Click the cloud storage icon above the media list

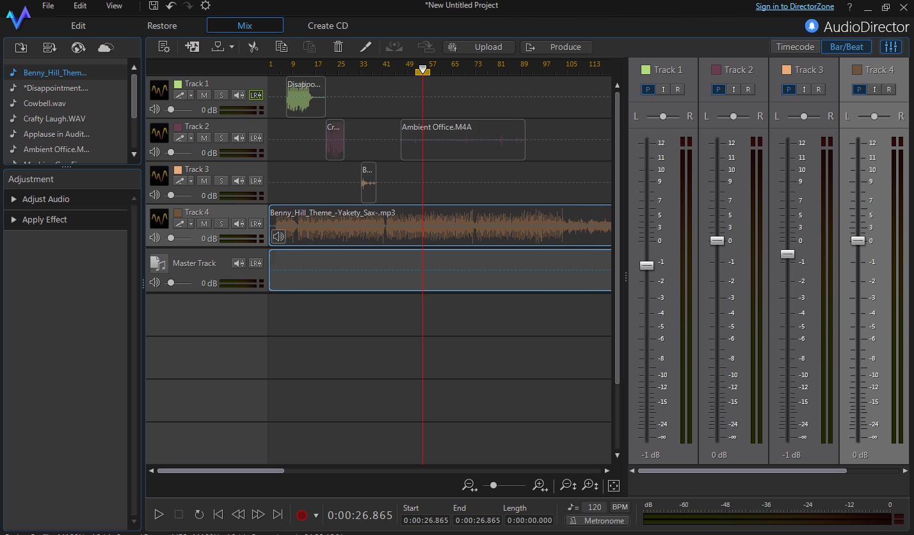(x=105, y=47)
